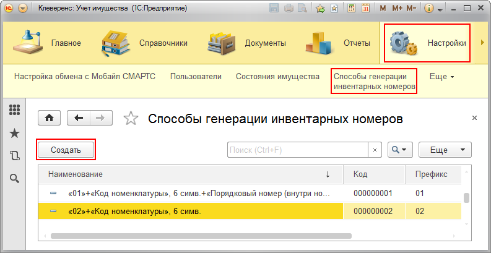This screenshot has width=491, height=253.
Task: Open the search magnifier dropdown button
Action: click(401, 150)
